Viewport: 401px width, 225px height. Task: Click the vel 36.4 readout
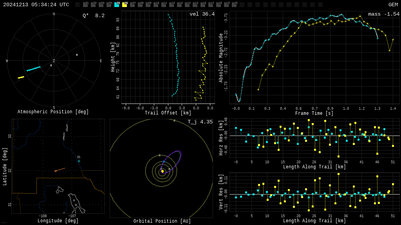tap(202, 14)
